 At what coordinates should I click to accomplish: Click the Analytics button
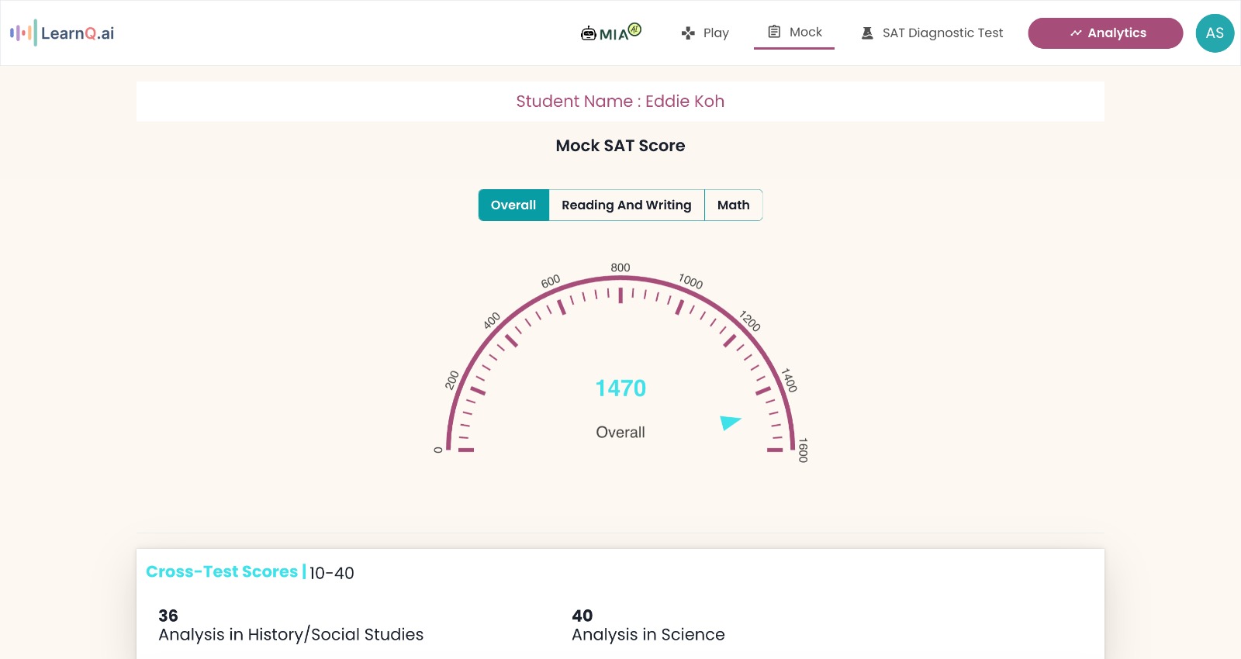coord(1116,33)
